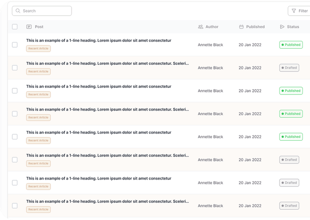This screenshot has height=220, width=310.
Task: Toggle the select-all checkbox in the table header
Action: click(x=15, y=27)
